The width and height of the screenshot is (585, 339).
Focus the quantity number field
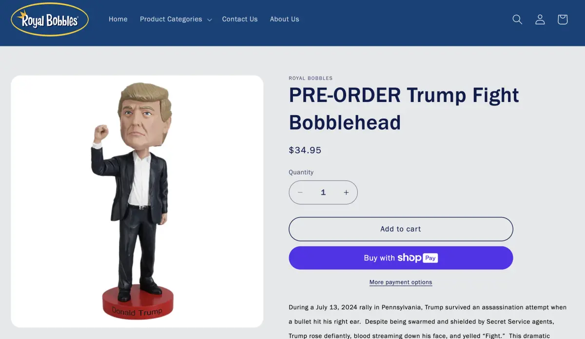tap(323, 193)
